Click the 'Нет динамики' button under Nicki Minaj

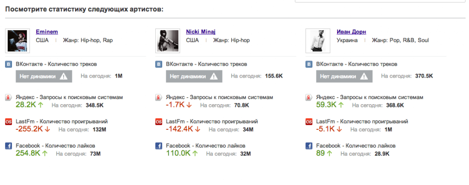[194, 76]
